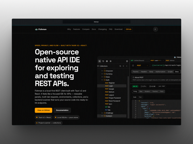The image size is (193, 144).
Task: Select the Pretty response view
Action: pyautogui.click(x=135, y=91)
